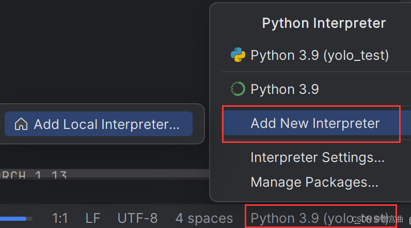The height and width of the screenshot is (228, 411).
Task: Open the Add New Interpreter submenu
Action: (x=314, y=124)
